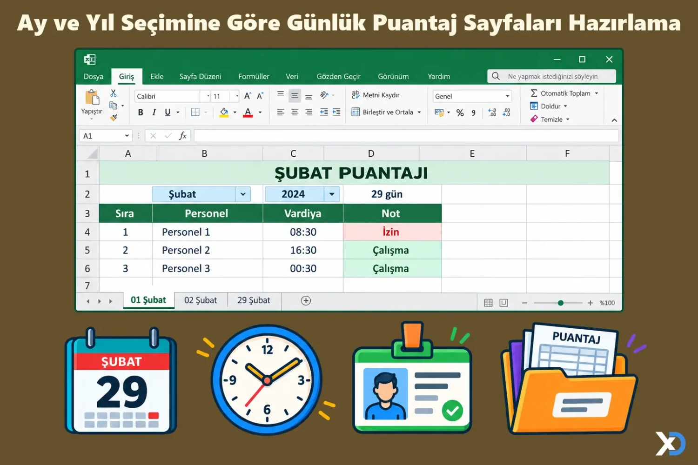Click the insert function fx icon
Image resolution: width=698 pixels, height=465 pixels.
point(183,136)
